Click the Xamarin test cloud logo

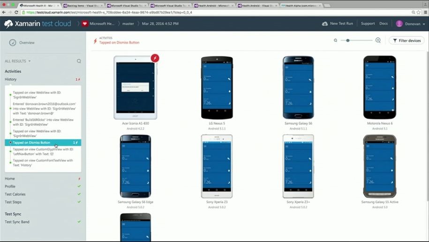tap(38, 24)
